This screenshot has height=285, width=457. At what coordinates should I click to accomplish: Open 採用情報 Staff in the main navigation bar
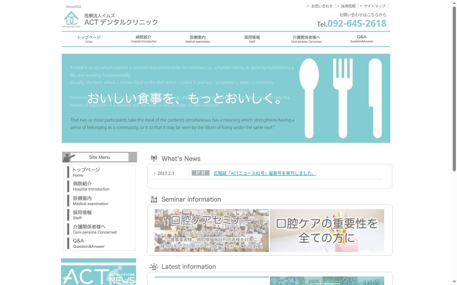tap(252, 39)
